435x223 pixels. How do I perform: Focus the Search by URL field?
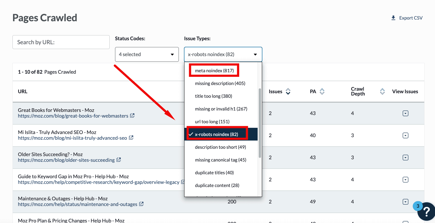61,42
